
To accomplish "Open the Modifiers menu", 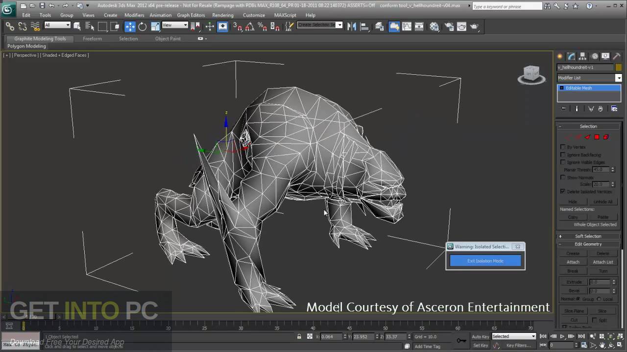I will (x=134, y=15).
